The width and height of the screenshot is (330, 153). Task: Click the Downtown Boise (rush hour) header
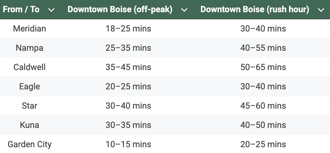255,10
